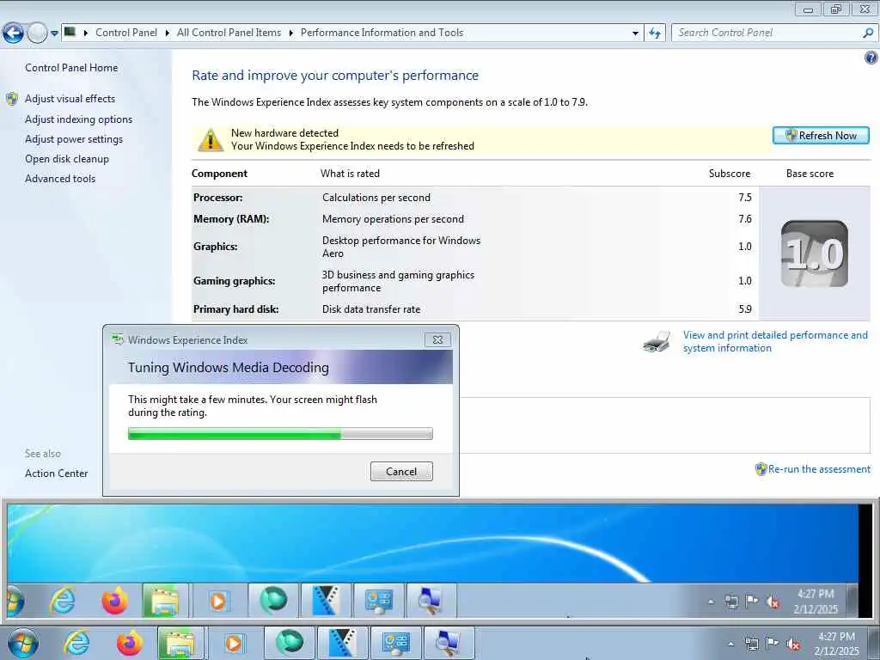Open green orb app on bottom taskbar

click(x=289, y=643)
